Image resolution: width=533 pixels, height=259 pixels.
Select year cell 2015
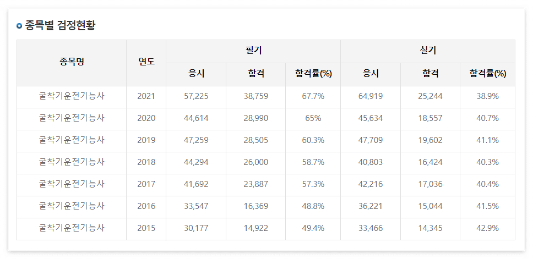tap(146, 228)
